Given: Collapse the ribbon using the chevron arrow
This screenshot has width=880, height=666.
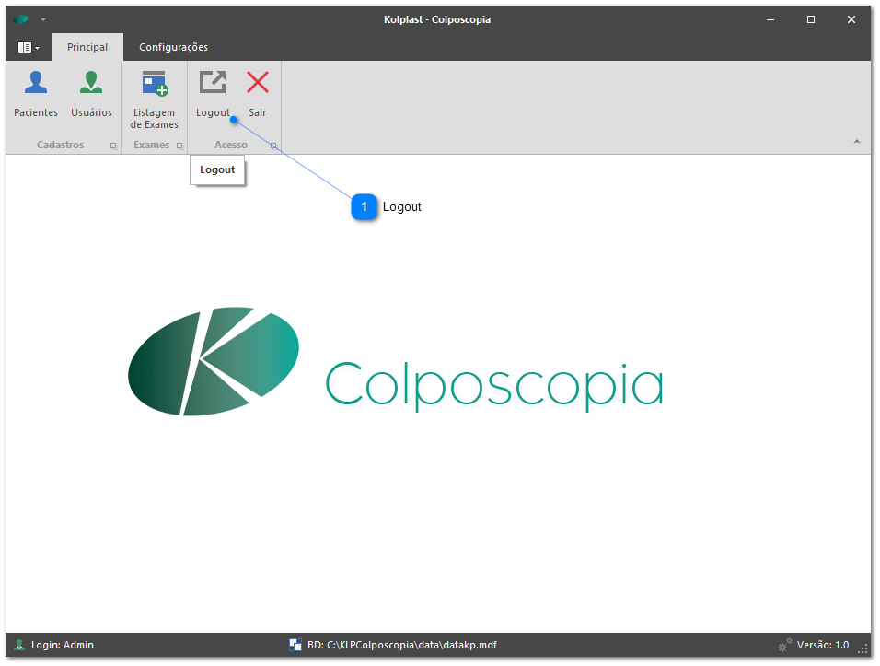Looking at the screenshot, I should point(856,142).
